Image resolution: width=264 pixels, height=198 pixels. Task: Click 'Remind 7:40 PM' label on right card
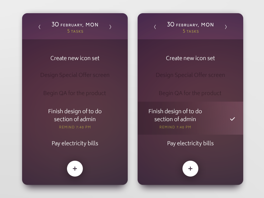[x=175, y=127]
